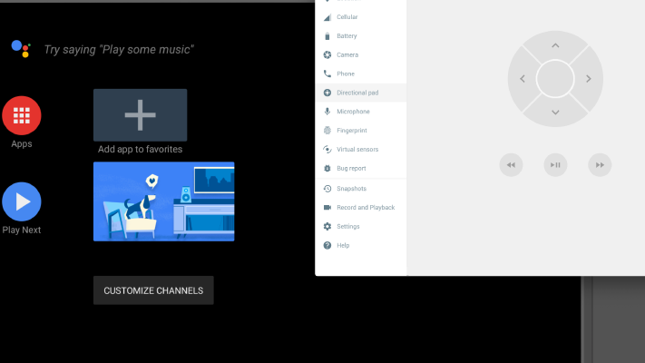Open the Battery settings item
Viewport: 645px width, 363px height.
(x=361, y=35)
